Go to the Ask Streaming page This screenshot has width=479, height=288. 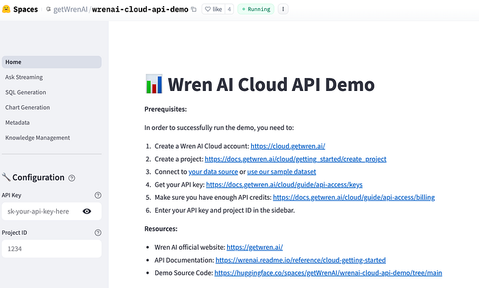[x=51, y=77]
